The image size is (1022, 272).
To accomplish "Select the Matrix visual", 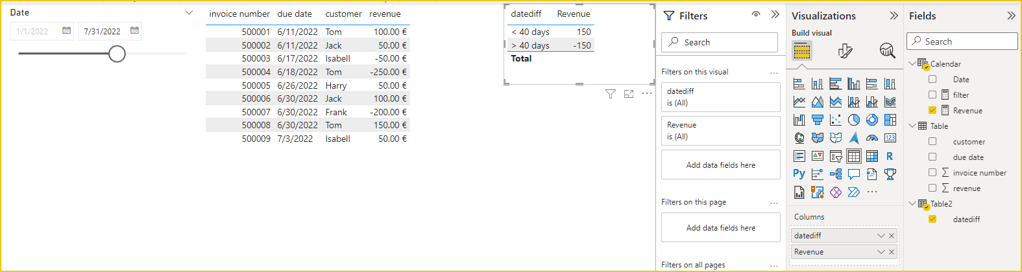I will click(x=872, y=156).
